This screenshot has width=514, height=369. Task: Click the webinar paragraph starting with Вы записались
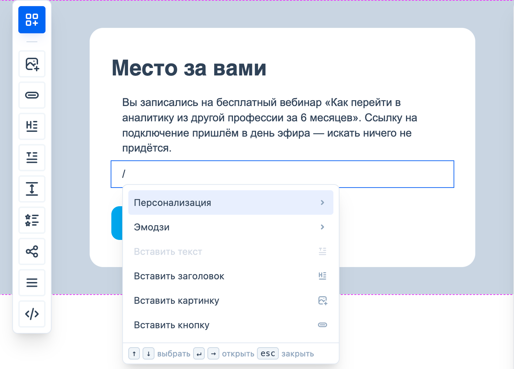[270, 125]
